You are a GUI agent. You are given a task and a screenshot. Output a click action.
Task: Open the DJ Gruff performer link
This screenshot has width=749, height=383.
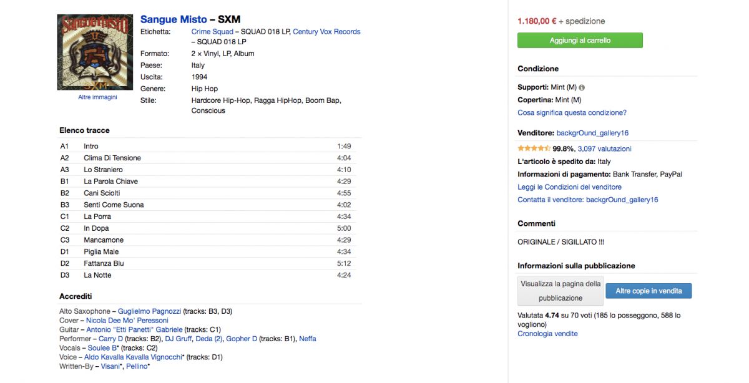pyautogui.click(x=178, y=339)
